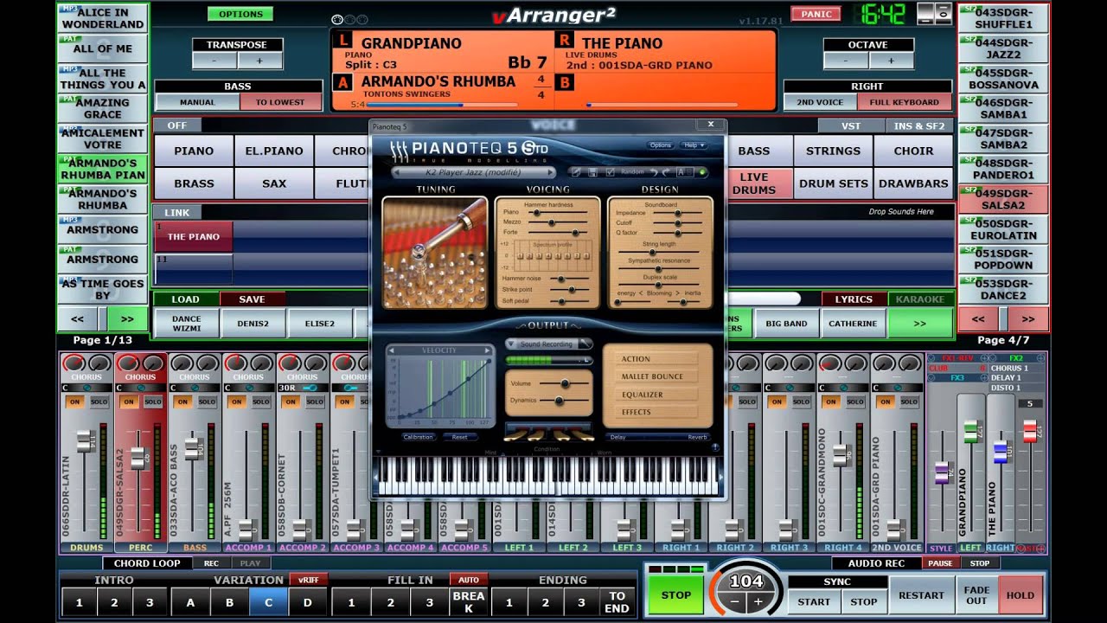Toggle the AUTO fill in option
The image size is (1107, 623).
click(x=468, y=580)
